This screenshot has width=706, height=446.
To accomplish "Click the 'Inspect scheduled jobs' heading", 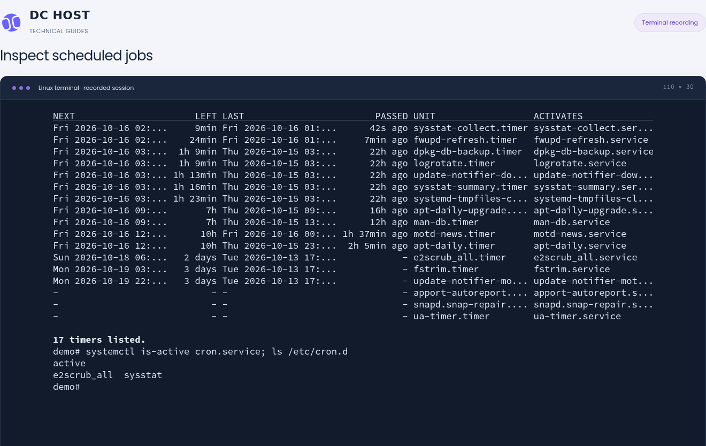I will [x=76, y=56].
